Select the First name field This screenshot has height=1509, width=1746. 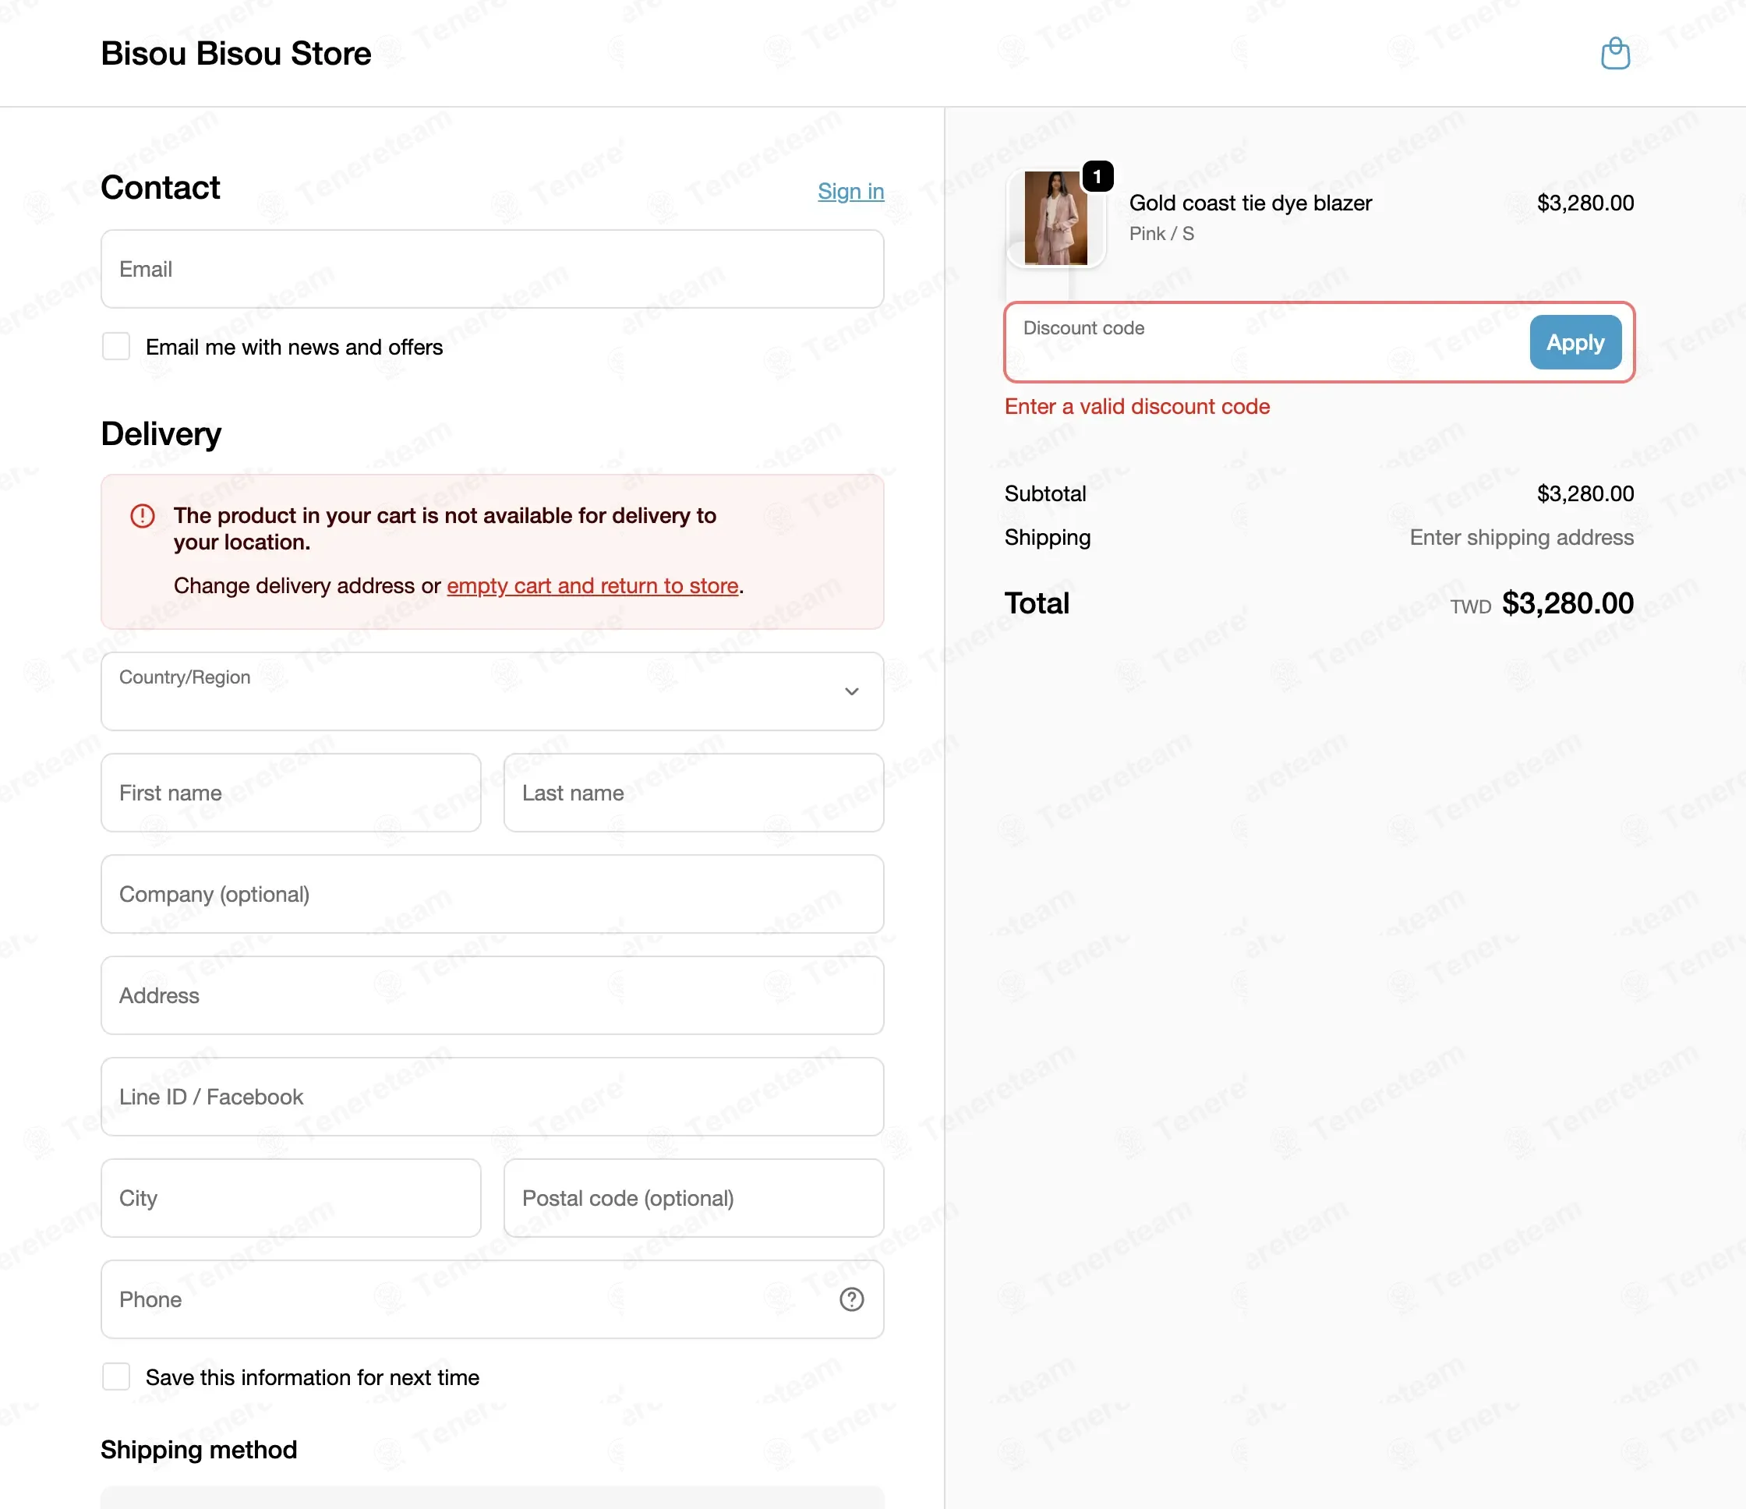(291, 793)
